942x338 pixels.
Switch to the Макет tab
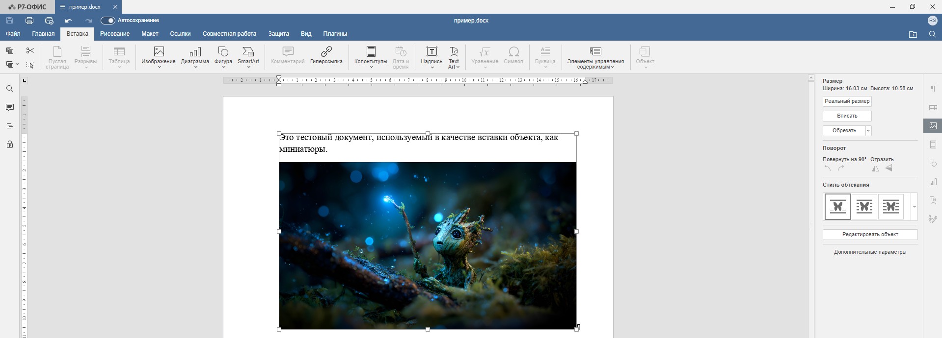pyautogui.click(x=150, y=34)
